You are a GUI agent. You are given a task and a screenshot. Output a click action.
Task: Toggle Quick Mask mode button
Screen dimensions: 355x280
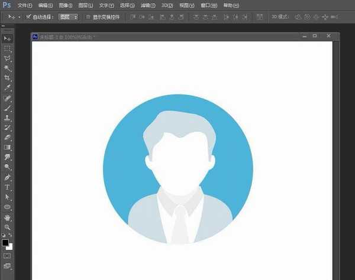pyautogui.click(x=8, y=256)
